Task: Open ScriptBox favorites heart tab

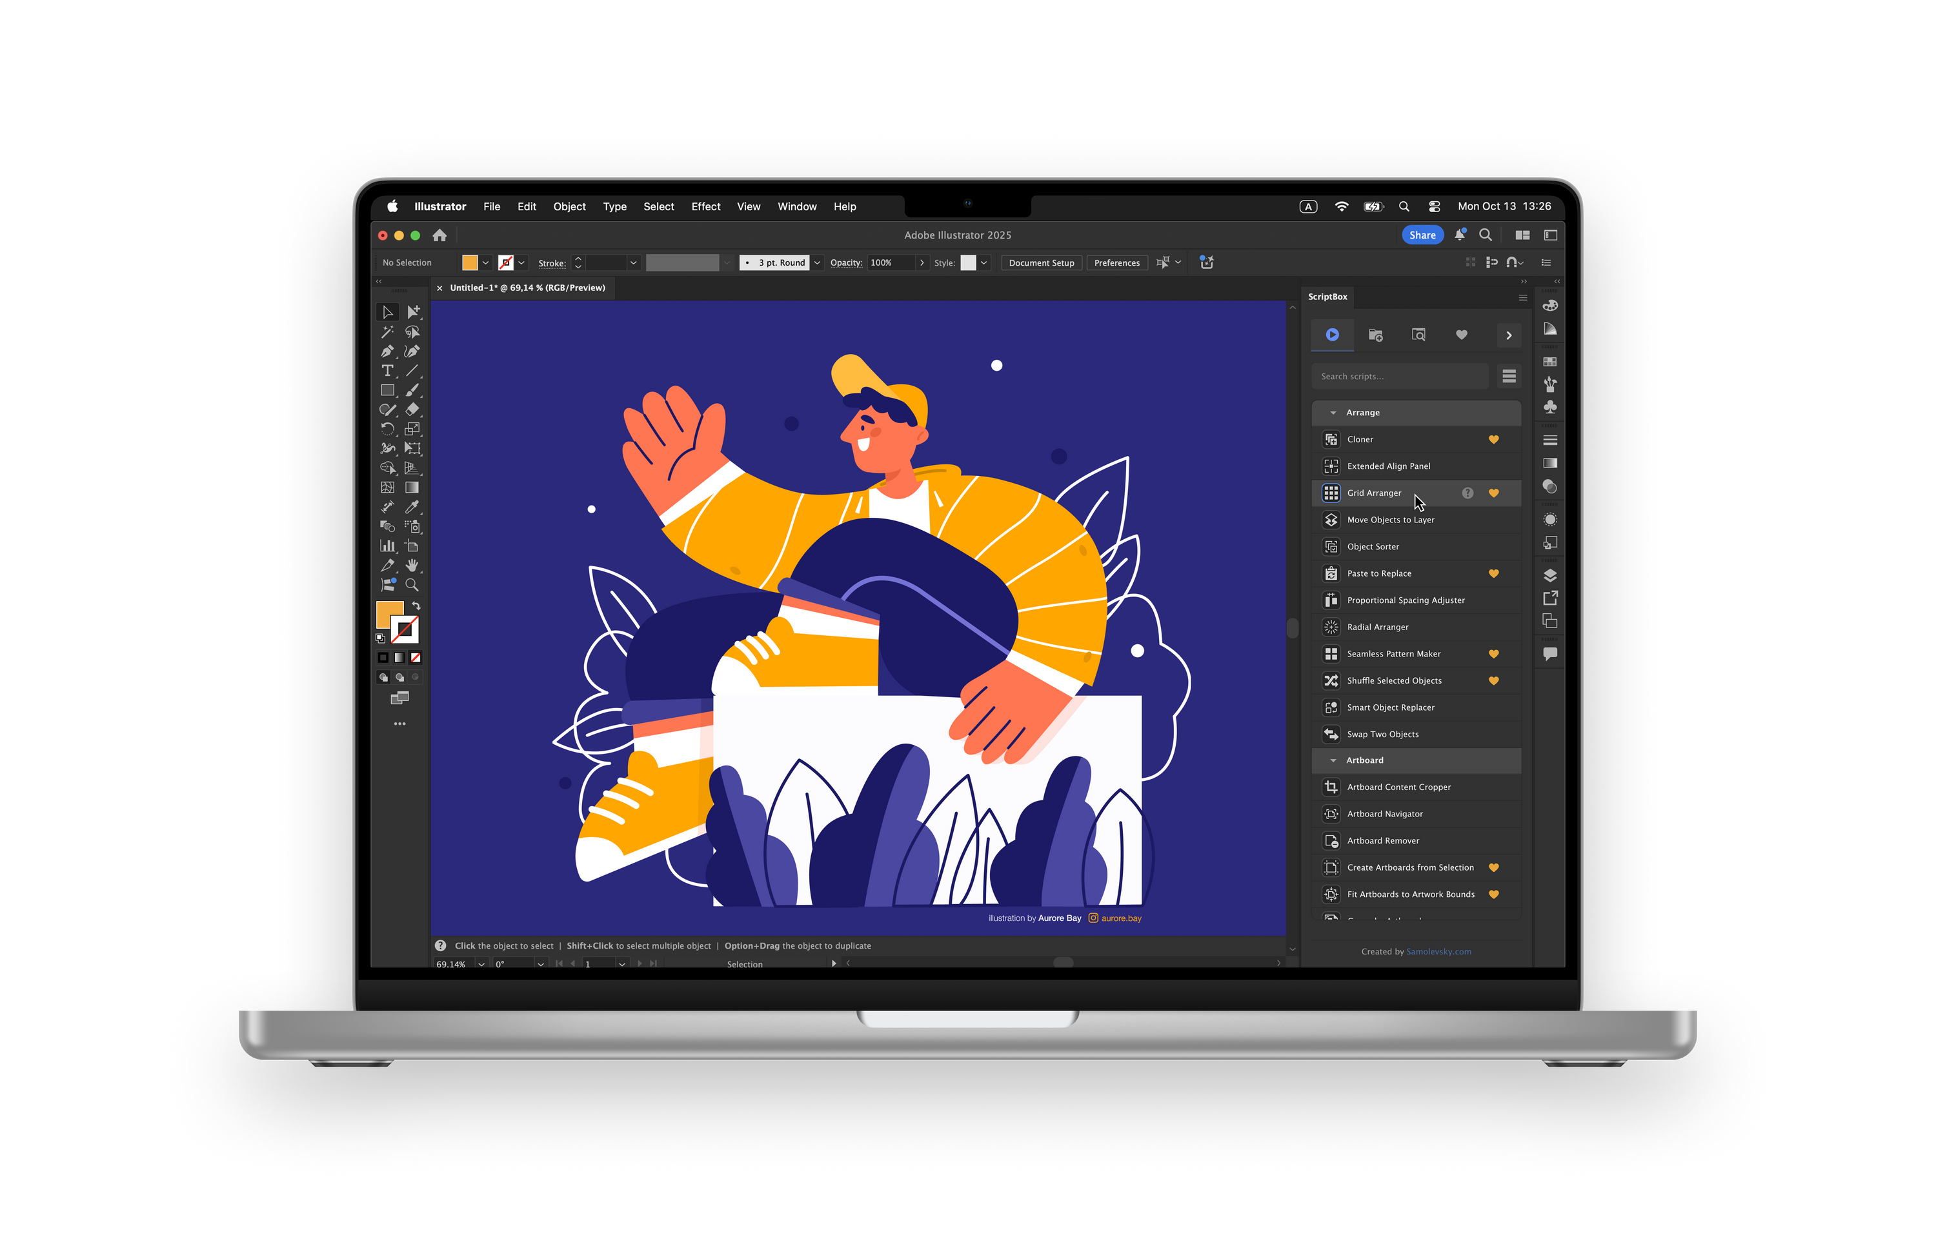Action: tap(1462, 335)
